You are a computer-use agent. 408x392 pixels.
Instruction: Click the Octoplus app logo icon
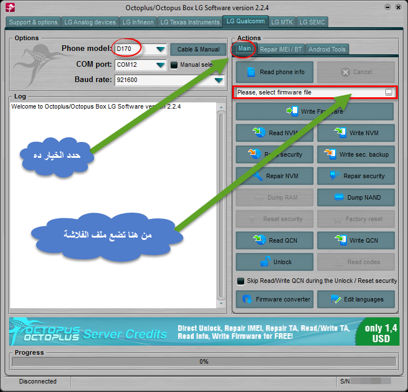(10, 7)
